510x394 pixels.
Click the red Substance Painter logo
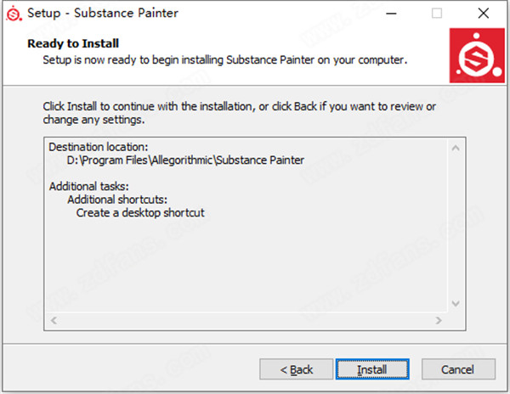[477, 55]
